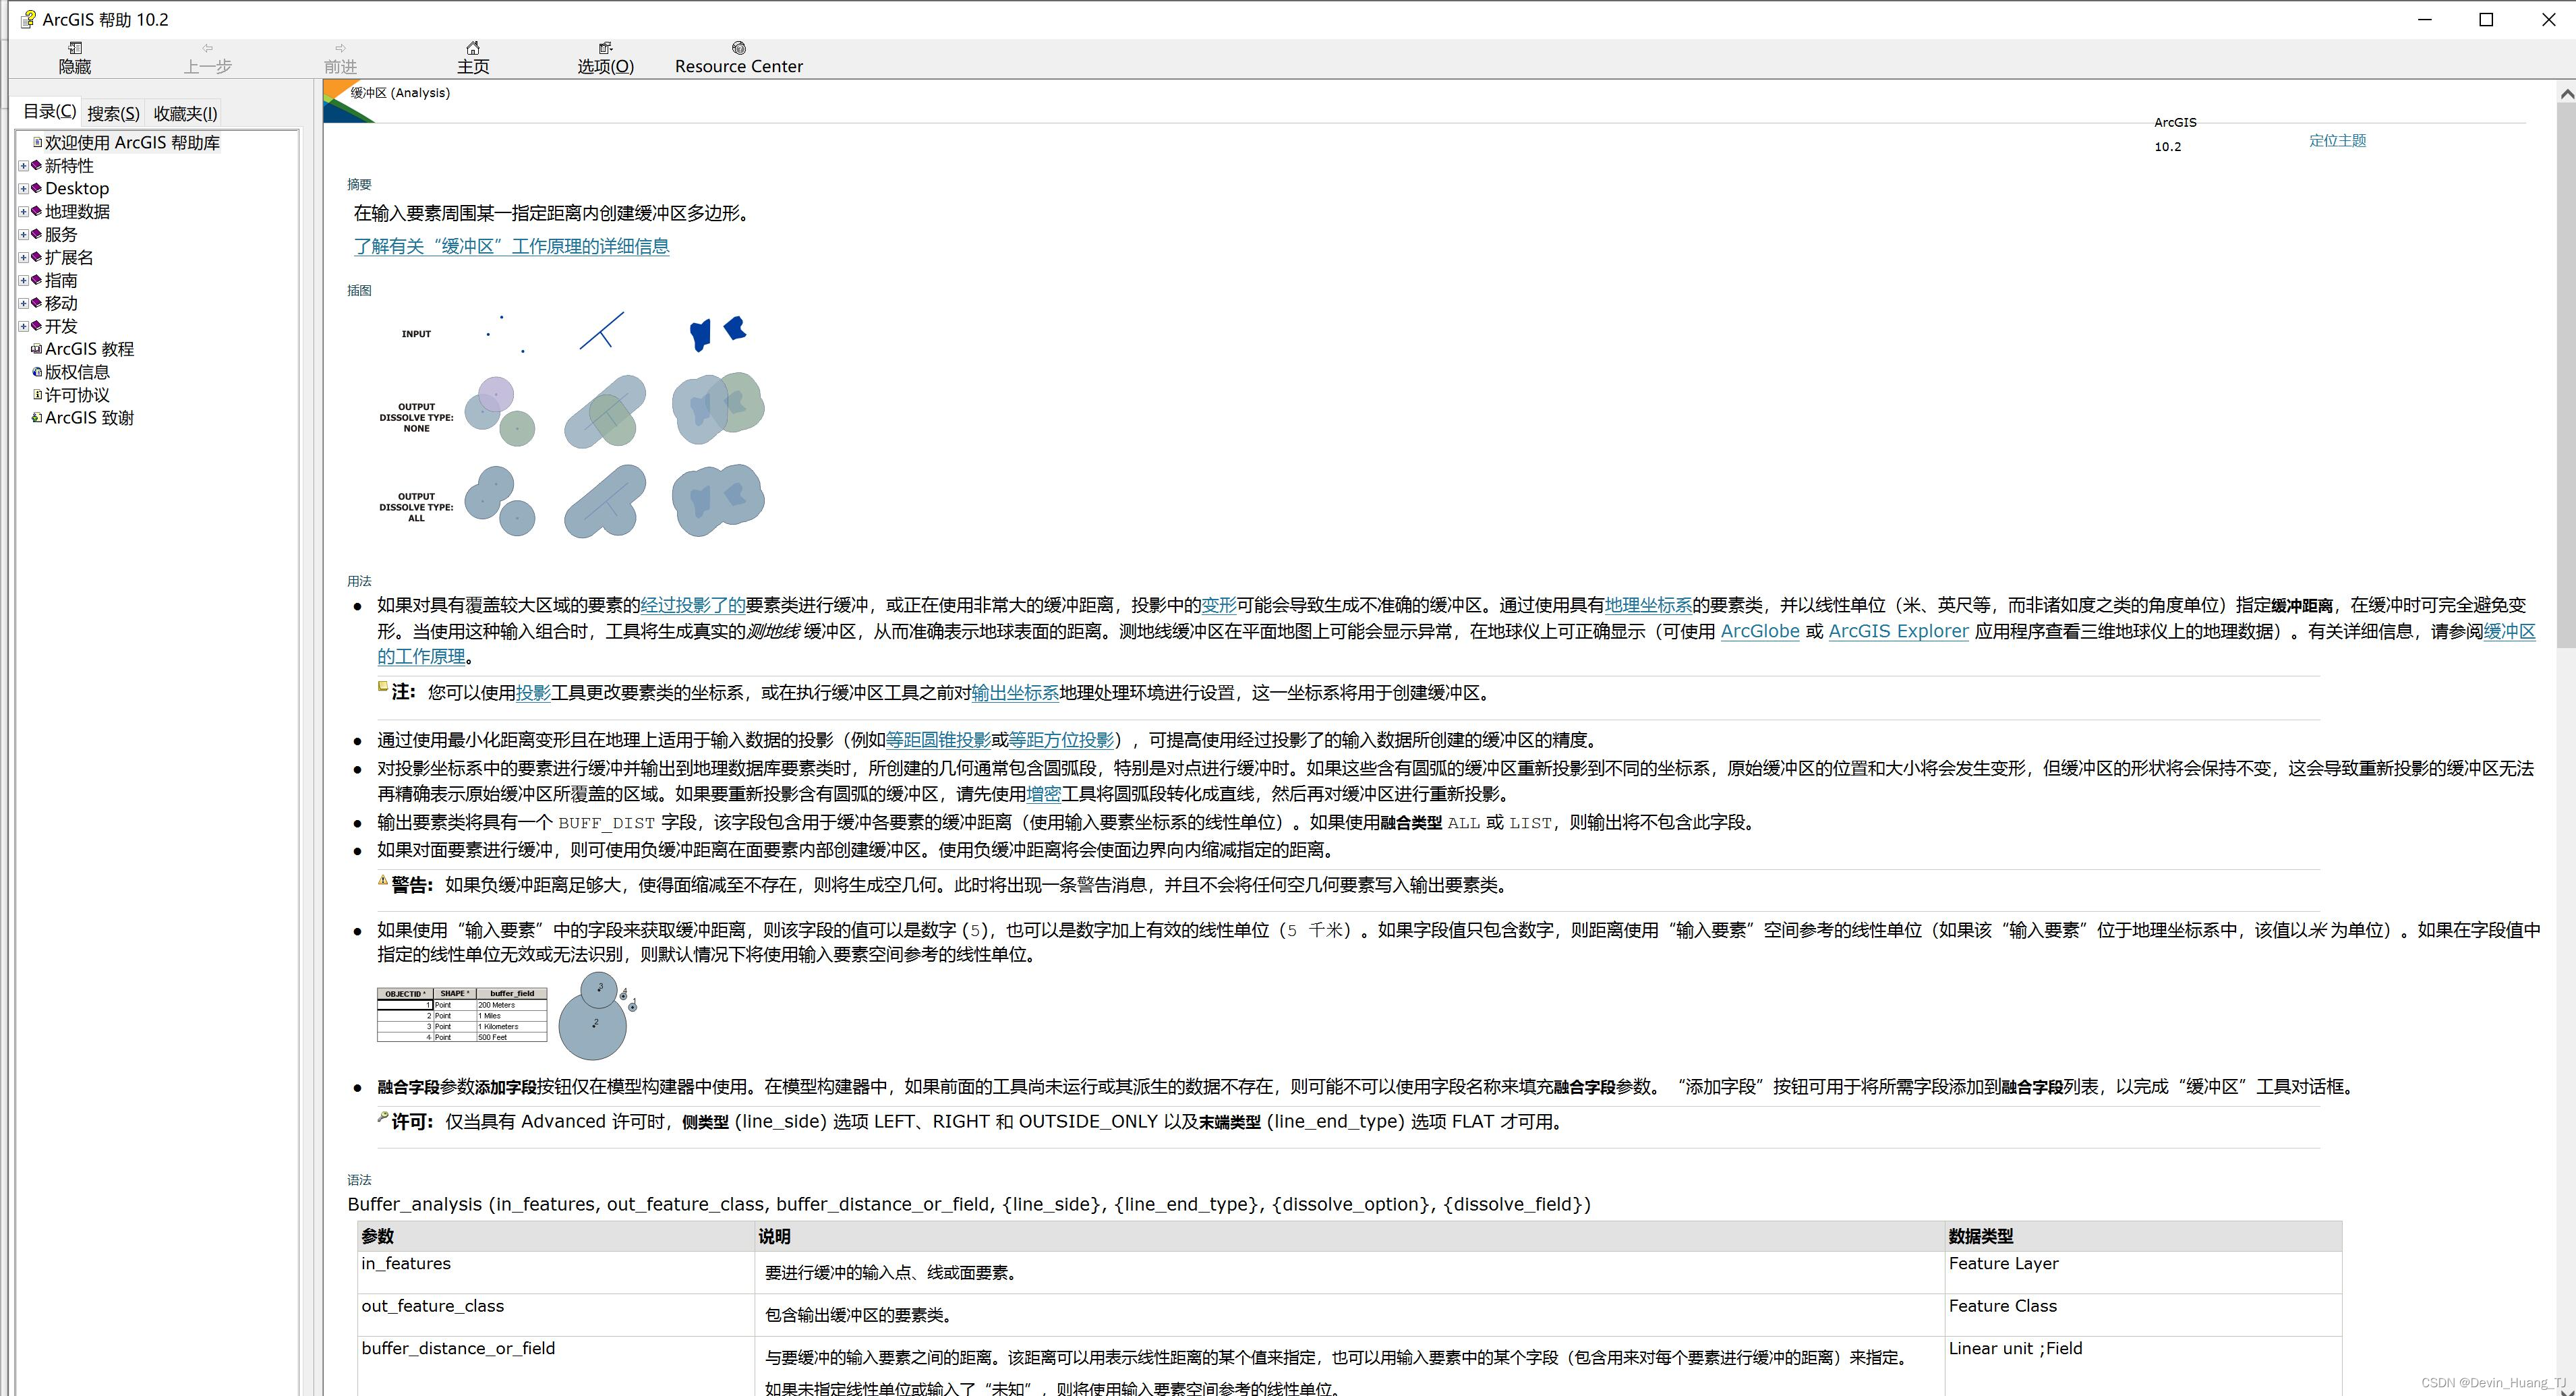Select the 服务 book entry
The width and height of the screenshot is (2576, 1396).
(60, 235)
